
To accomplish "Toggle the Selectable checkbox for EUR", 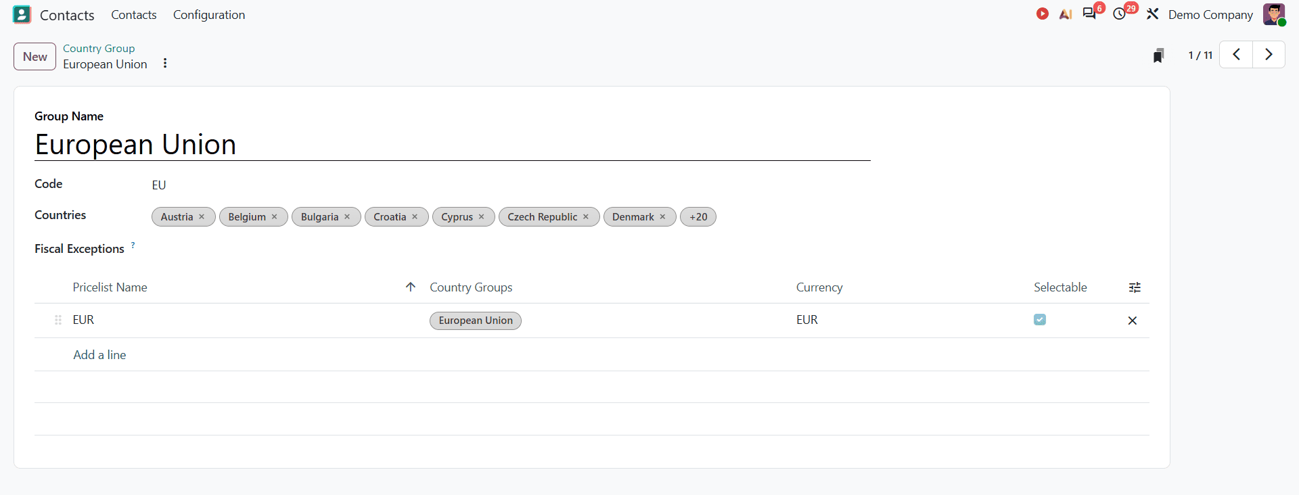I will 1040,320.
